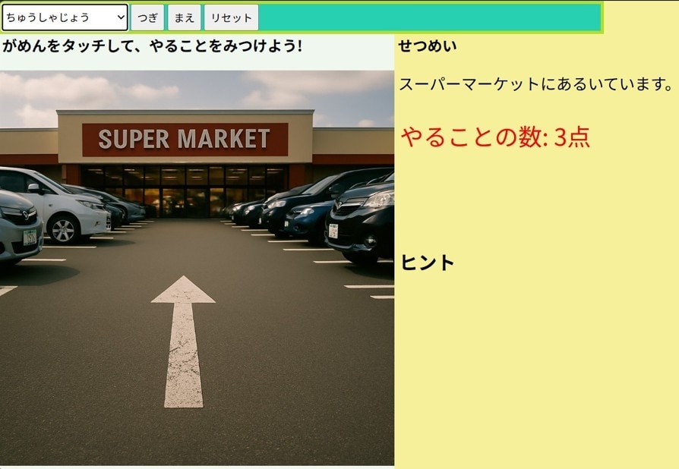This screenshot has width=679, height=469.
Task: Click the がめんをタッチして instruction text
Action: [x=152, y=46]
